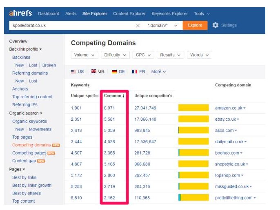Click unique keywords value 2,391

(76, 119)
